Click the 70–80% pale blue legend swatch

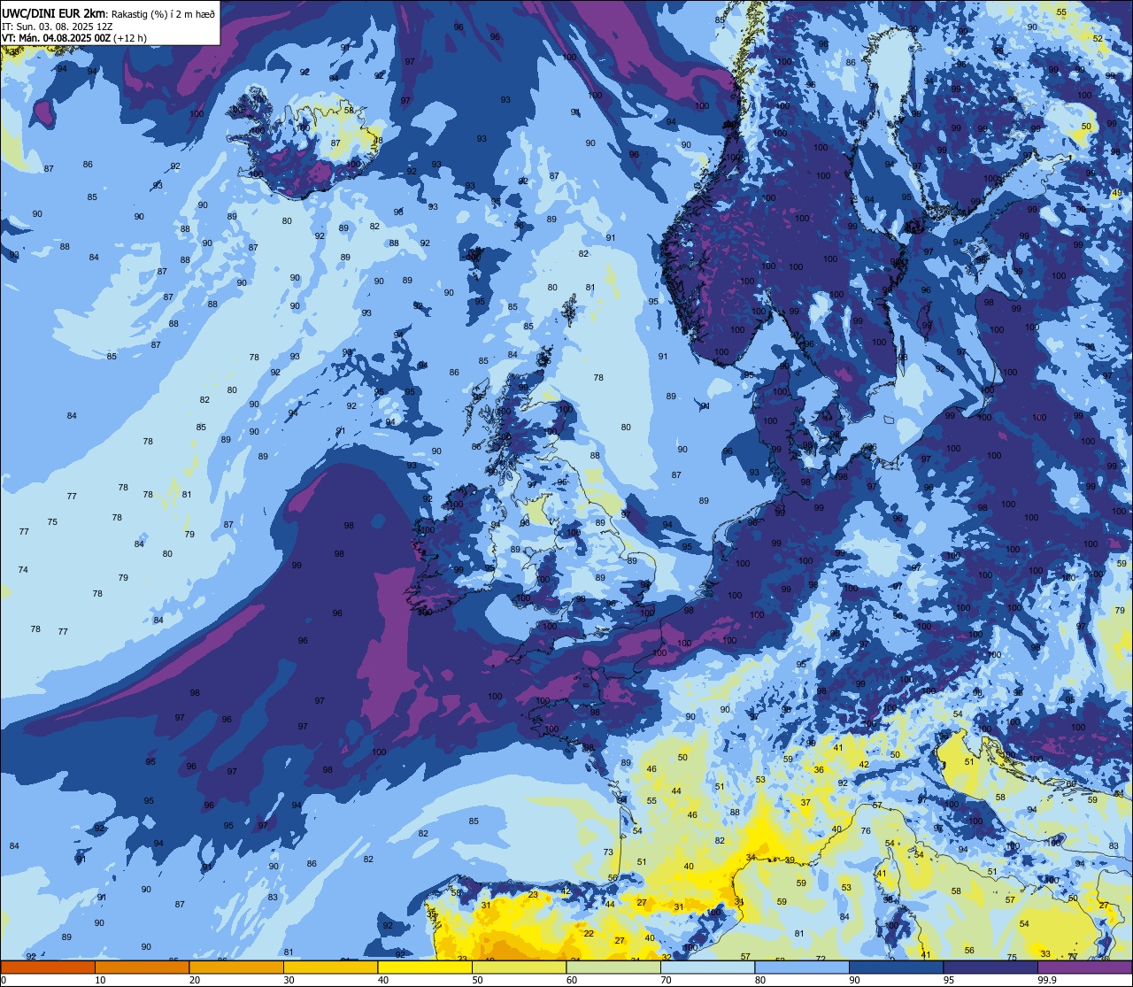[x=708, y=967]
